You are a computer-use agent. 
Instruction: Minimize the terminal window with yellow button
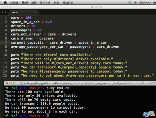[x=11, y=83]
